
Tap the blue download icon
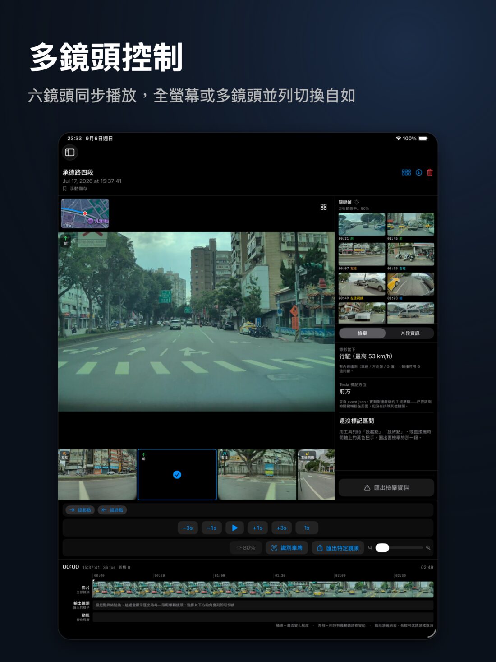click(419, 172)
